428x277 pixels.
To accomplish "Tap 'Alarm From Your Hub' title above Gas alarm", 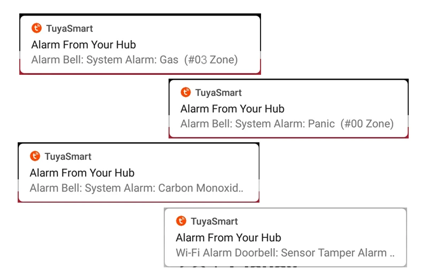I will [x=83, y=45].
